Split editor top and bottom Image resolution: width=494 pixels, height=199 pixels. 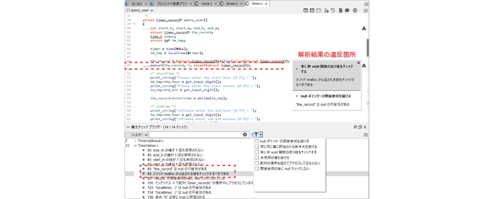pos(312,10)
